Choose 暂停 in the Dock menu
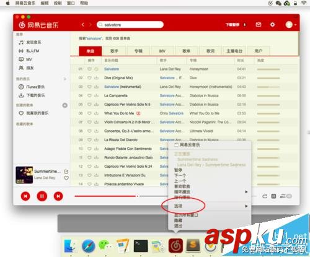Viewport: 310px width, 257px height. pyautogui.click(x=178, y=170)
